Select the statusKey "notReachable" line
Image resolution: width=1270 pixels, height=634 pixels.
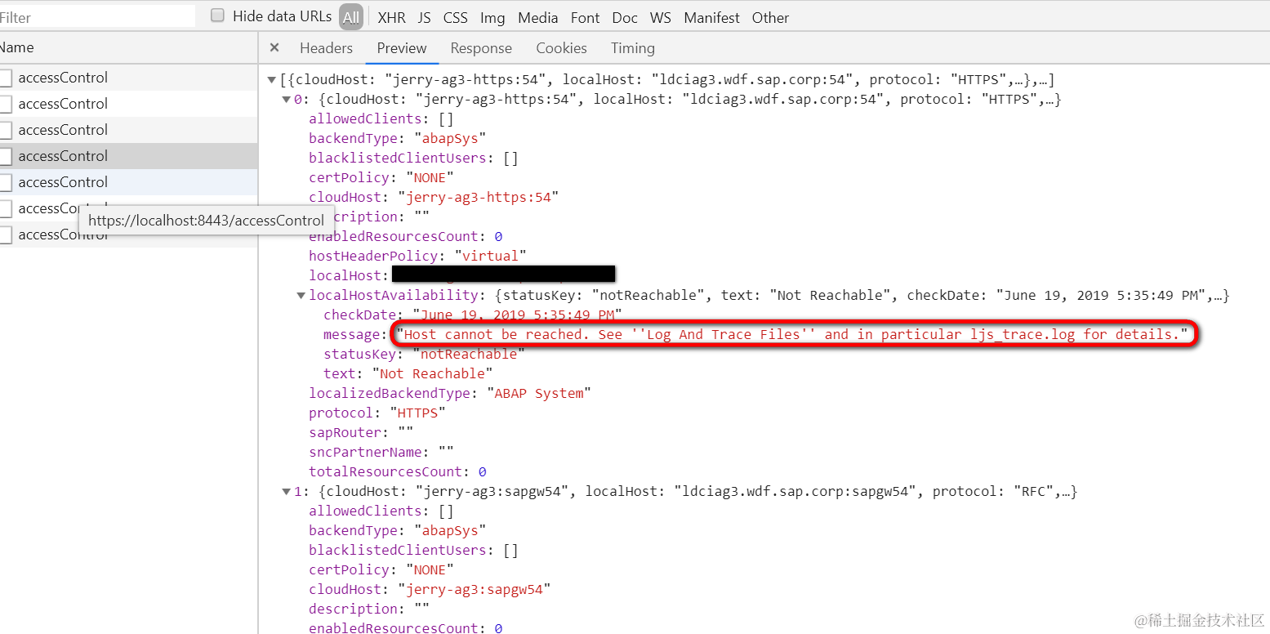pyautogui.click(x=424, y=354)
